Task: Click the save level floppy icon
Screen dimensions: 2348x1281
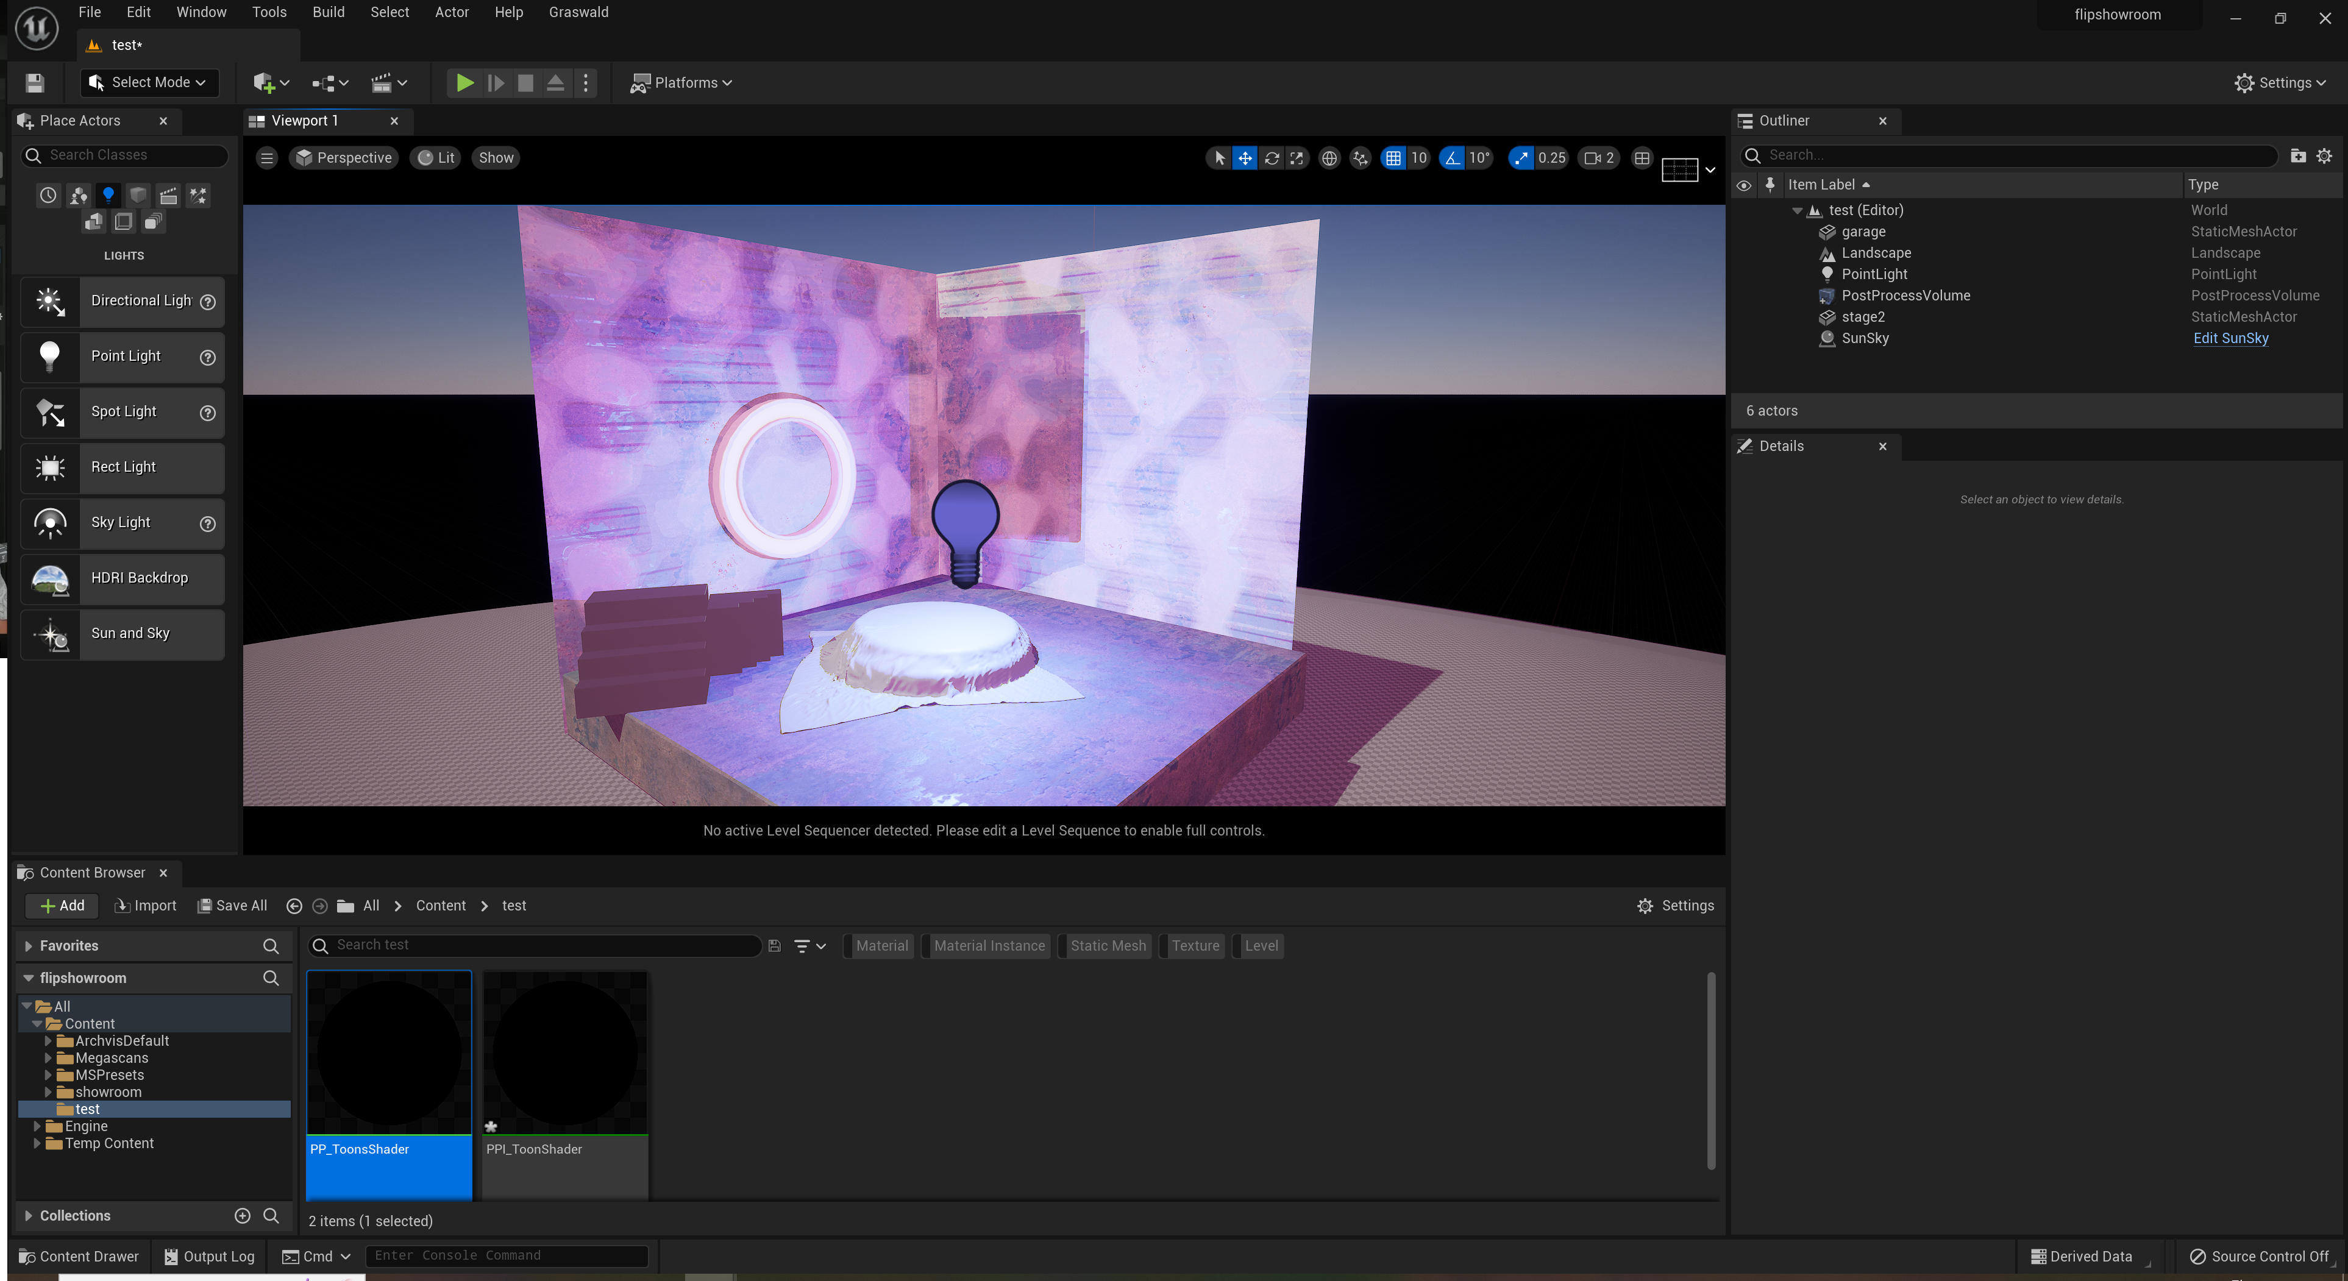Action: (35, 83)
